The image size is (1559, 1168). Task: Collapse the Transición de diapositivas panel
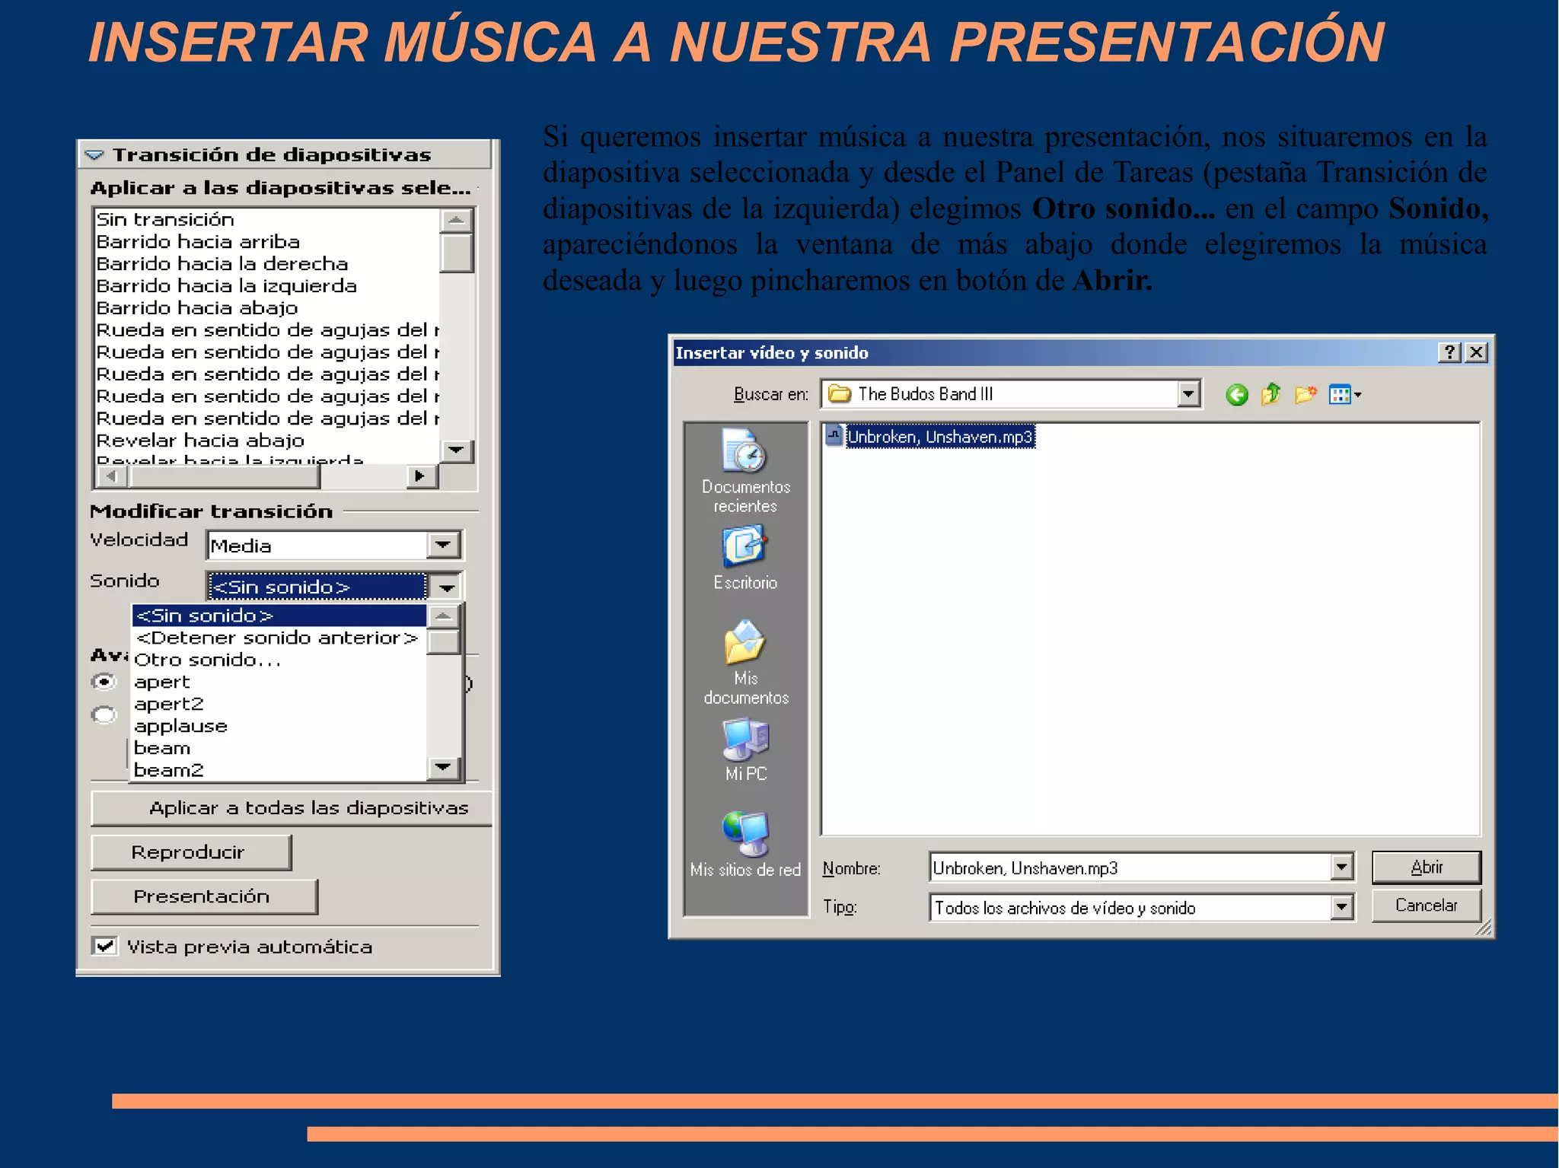(x=95, y=155)
